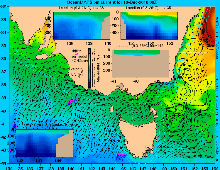Image resolution: width=220 pixels, height=170 pixels.
Task: Select the drifter cluster near latitude -41 at west edge
Action: (x=14, y=126)
